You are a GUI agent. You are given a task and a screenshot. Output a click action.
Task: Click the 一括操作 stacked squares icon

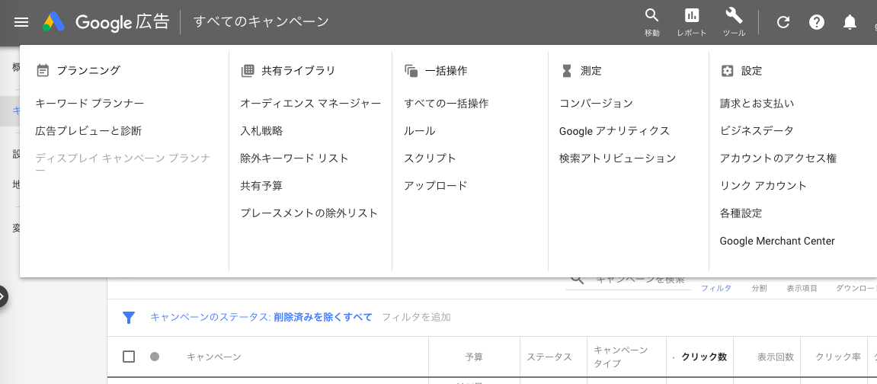(x=411, y=70)
